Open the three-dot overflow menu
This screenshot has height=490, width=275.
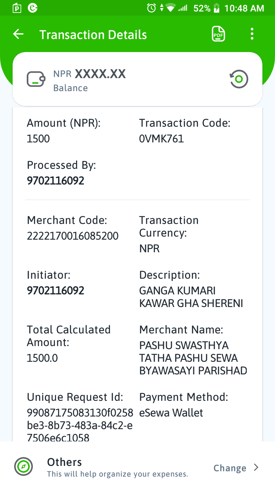click(252, 34)
